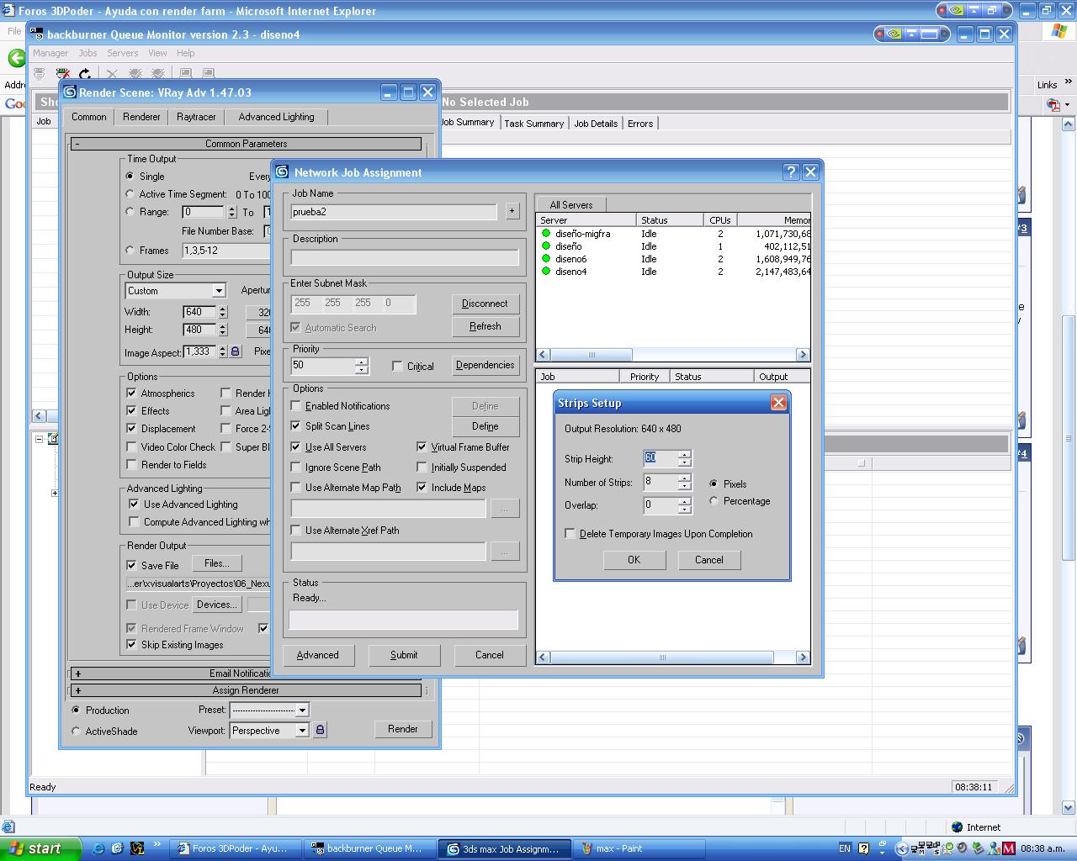
Task: Click the 3ds max logo in Render Scene title bar
Action: pos(70,92)
